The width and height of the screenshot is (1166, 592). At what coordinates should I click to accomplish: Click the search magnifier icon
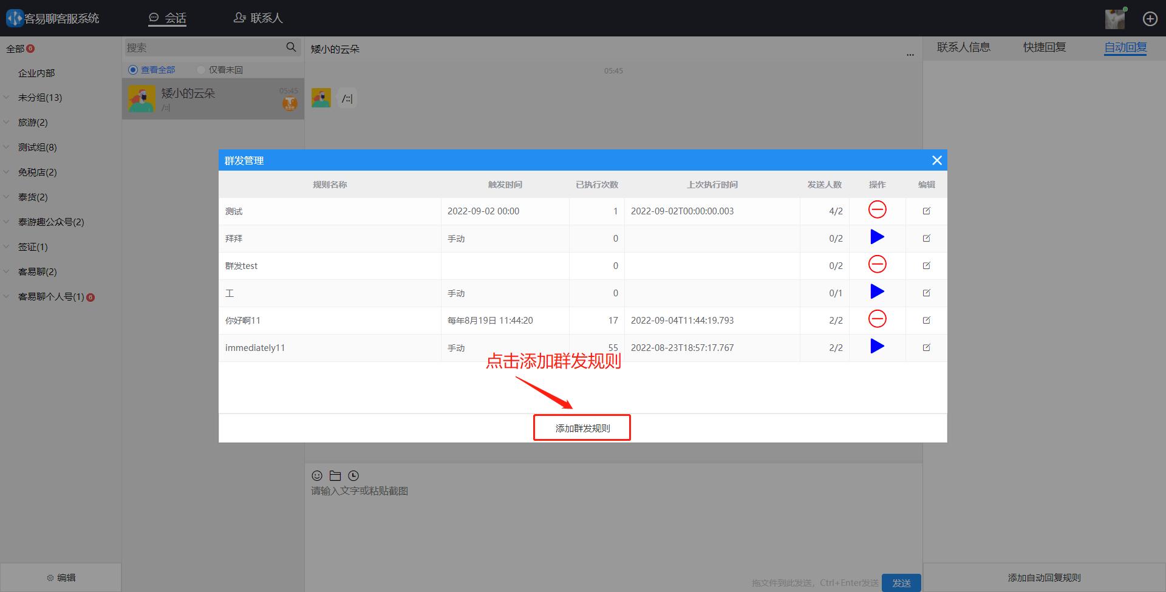tap(291, 47)
